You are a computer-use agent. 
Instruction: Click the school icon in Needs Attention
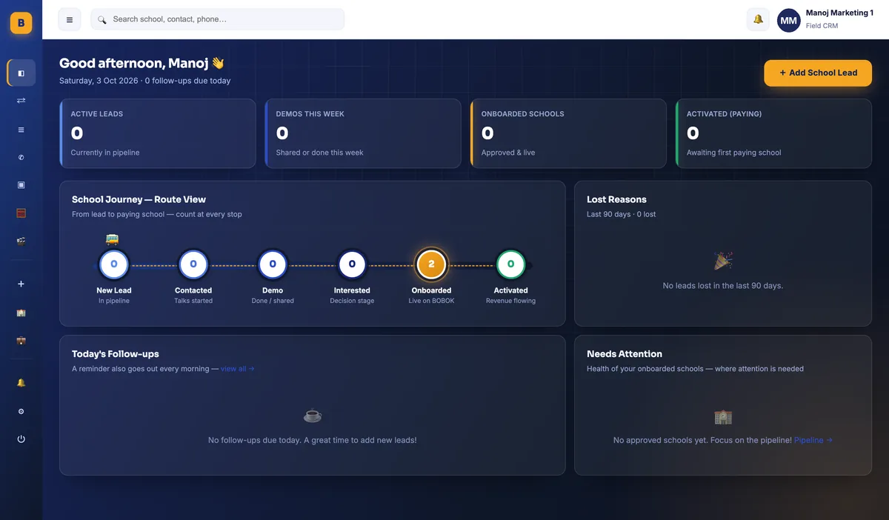click(x=723, y=416)
